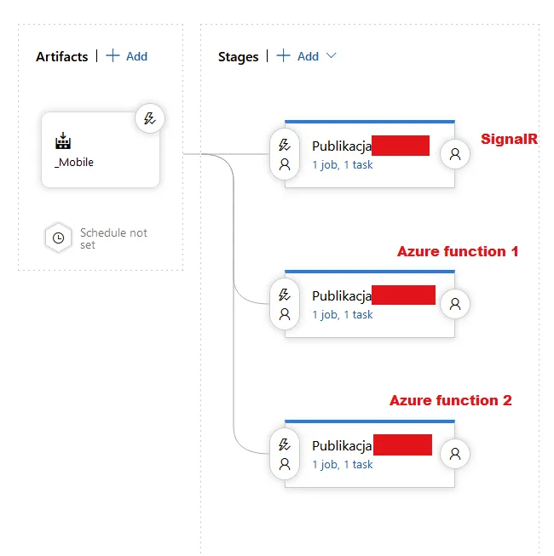Open post-deployment conditions for Azure function 2 stage

click(455, 454)
